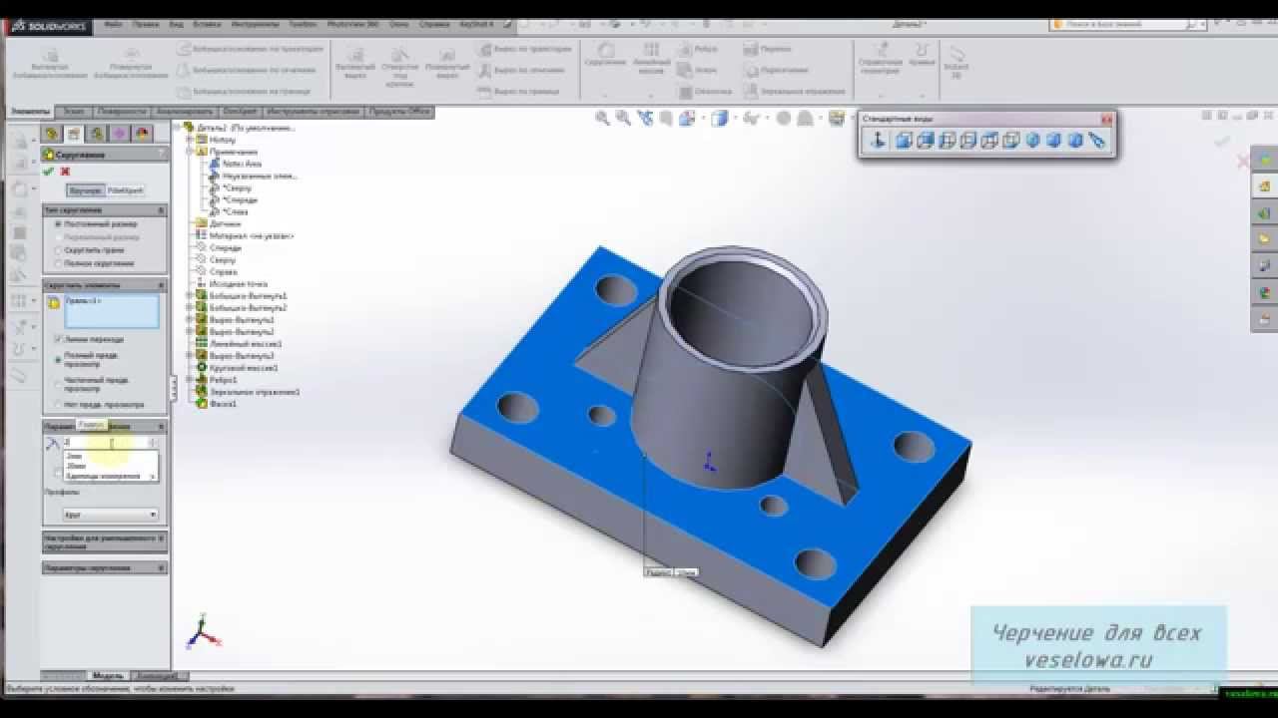Image resolution: width=1278 pixels, height=718 pixels.
Task: Toggle the Section View icon
Action: (666, 118)
